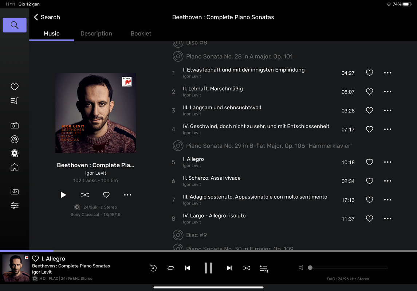Open album more options under the cover
This screenshot has height=291, width=417.
click(x=128, y=195)
